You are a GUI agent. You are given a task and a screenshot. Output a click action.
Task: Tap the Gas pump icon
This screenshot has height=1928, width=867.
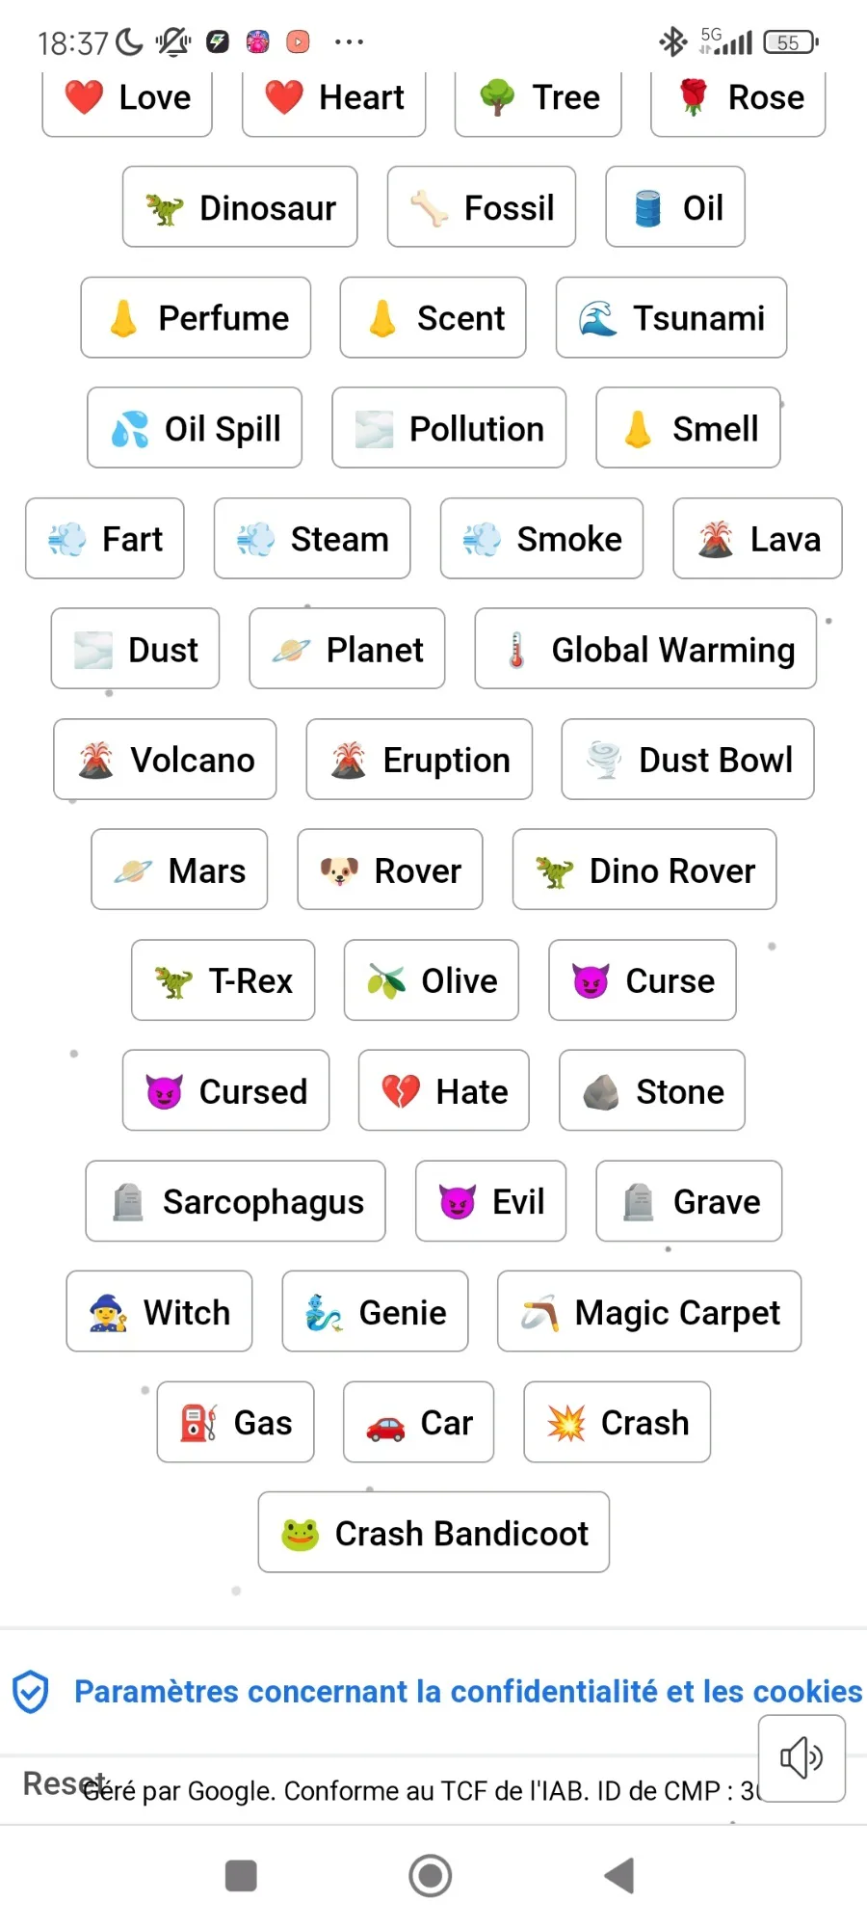[x=198, y=1424]
